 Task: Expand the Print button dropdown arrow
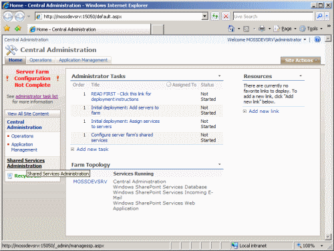(x=269, y=29)
